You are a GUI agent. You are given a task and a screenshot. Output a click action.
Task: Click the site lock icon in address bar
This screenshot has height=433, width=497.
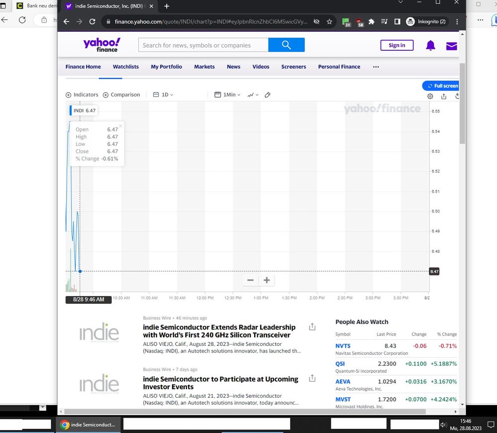tap(108, 21)
